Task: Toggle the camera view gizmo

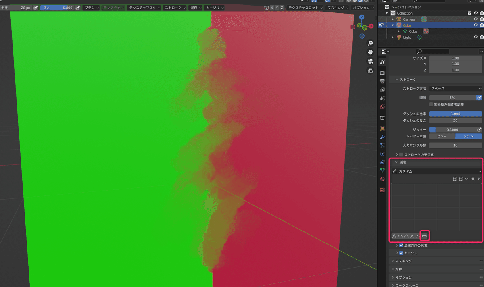Action: coord(370,61)
